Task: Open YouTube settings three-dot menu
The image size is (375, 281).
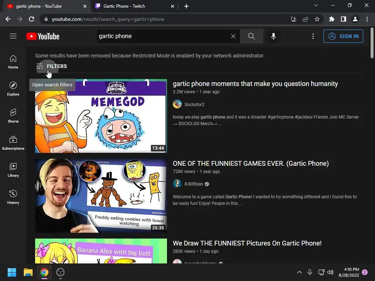Action: coord(313,36)
